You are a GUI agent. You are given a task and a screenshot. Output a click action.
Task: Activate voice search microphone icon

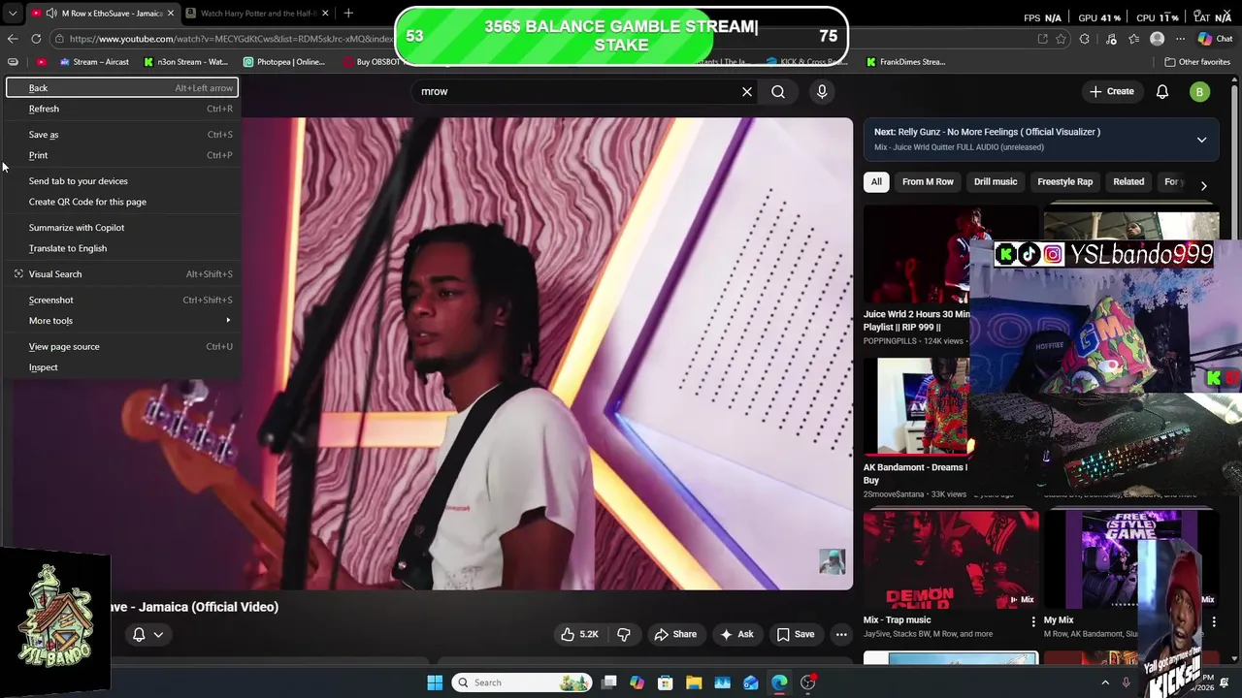tap(822, 91)
